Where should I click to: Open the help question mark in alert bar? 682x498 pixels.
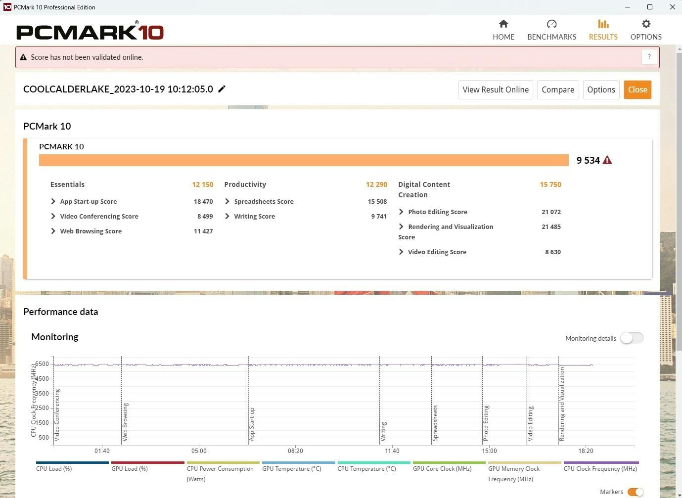point(649,57)
